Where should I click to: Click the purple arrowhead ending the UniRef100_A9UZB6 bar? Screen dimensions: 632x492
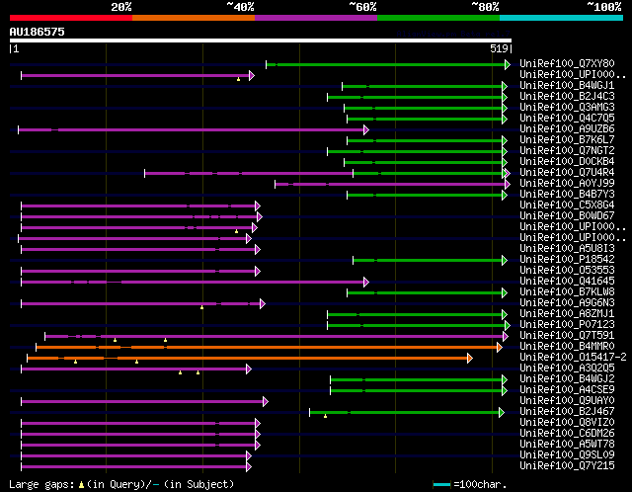(x=366, y=129)
